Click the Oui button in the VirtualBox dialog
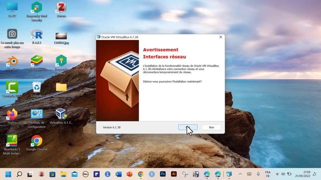Image resolution: width=321 pixels, height=180 pixels. [x=188, y=127]
